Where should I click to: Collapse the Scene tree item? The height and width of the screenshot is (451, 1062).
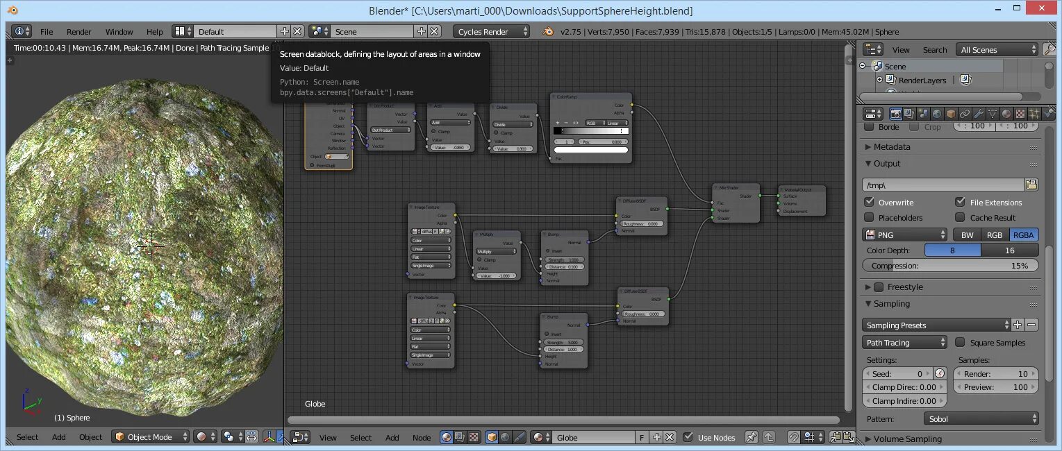pyautogui.click(x=863, y=66)
